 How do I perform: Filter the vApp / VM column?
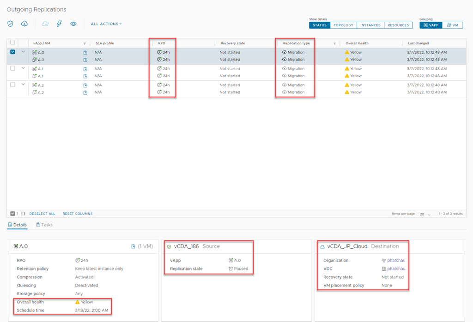[x=85, y=43]
